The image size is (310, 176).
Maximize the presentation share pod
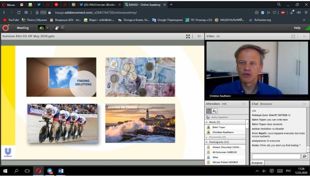point(188,36)
